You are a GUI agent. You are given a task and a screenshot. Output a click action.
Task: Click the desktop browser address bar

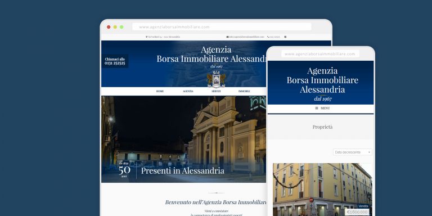coord(222,27)
